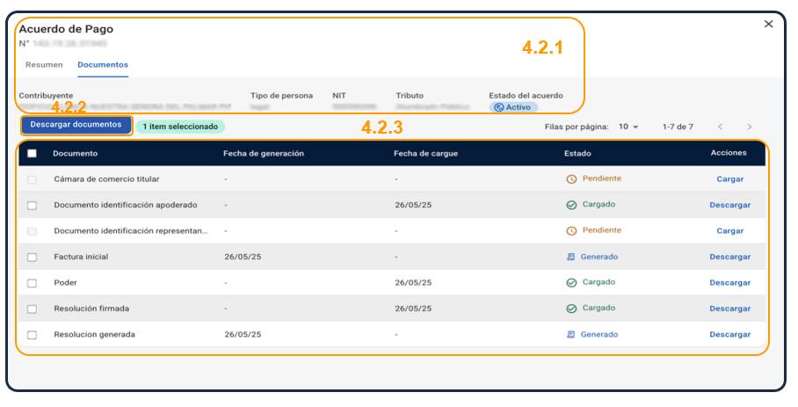
Task: Click Cargar for Cámara de comercio titular
Action: pyautogui.click(x=729, y=179)
